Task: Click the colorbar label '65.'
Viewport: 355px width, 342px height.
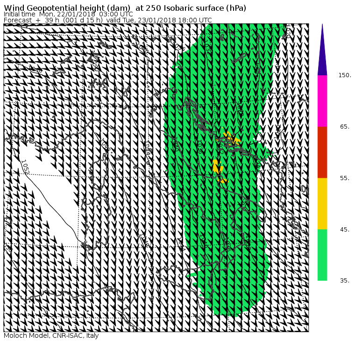Action: tap(345, 126)
